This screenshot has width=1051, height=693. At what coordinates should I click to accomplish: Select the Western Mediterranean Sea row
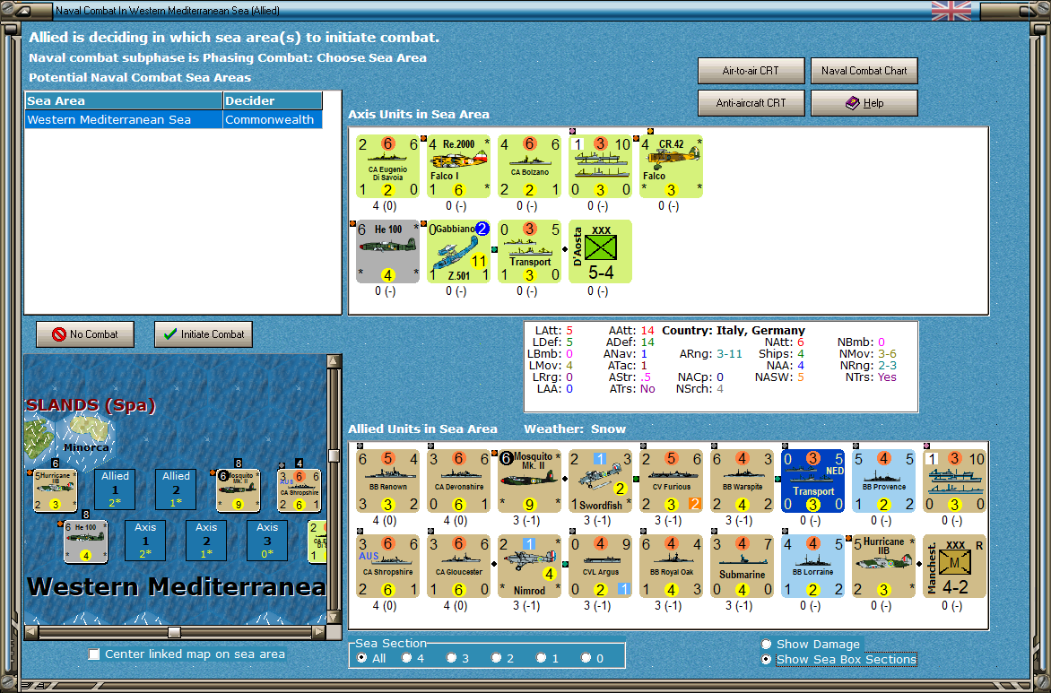(174, 119)
